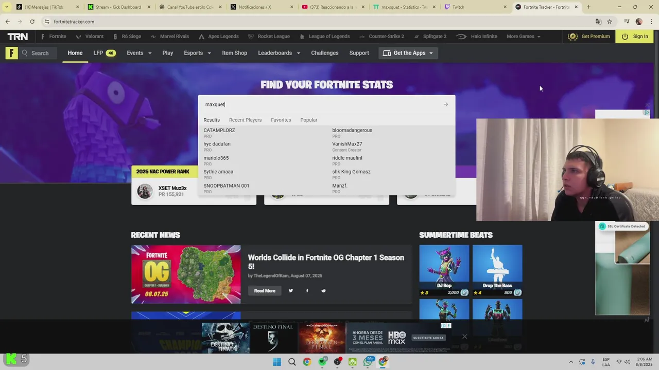Screen dimensions: 659x370
Task: Show hidden tray icons chevron
Action: tap(570, 362)
